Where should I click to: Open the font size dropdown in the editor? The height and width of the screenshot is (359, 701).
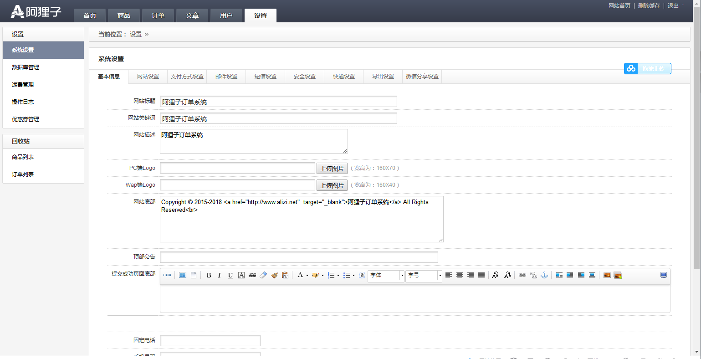pyautogui.click(x=424, y=275)
